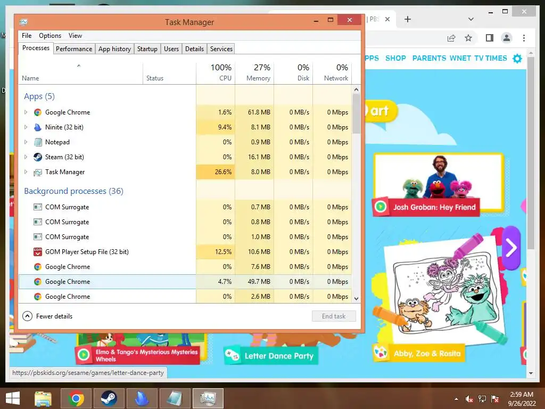Image resolution: width=545 pixels, height=409 pixels.
Task: Switch to the App history tab
Action: [x=115, y=48]
